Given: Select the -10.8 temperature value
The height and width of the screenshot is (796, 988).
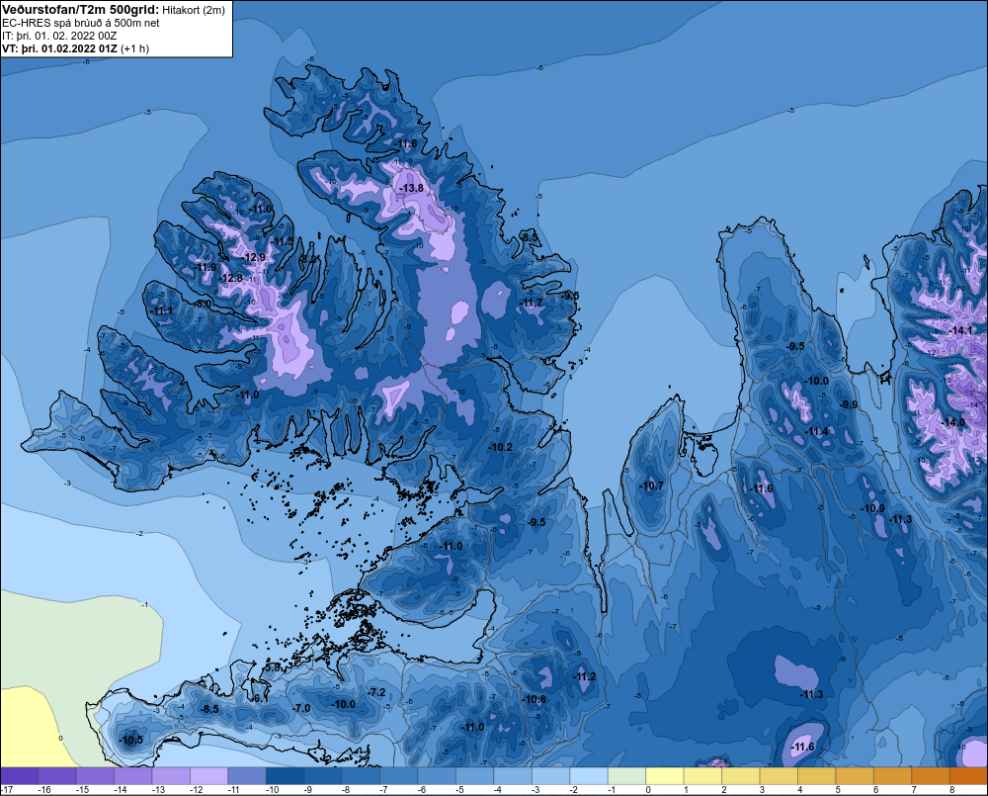Looking at the screenshot, I should click(535, 699).
